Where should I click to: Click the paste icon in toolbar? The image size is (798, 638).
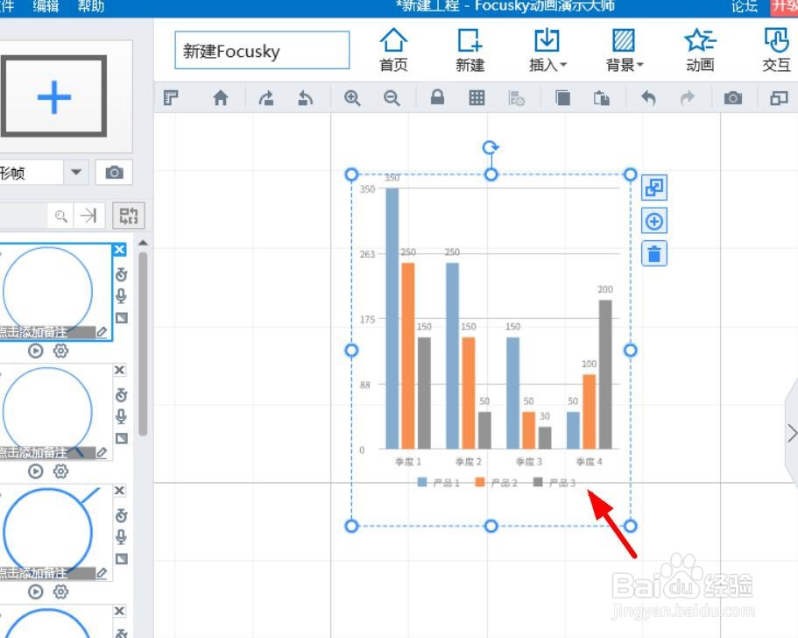[x=602, y=97]
